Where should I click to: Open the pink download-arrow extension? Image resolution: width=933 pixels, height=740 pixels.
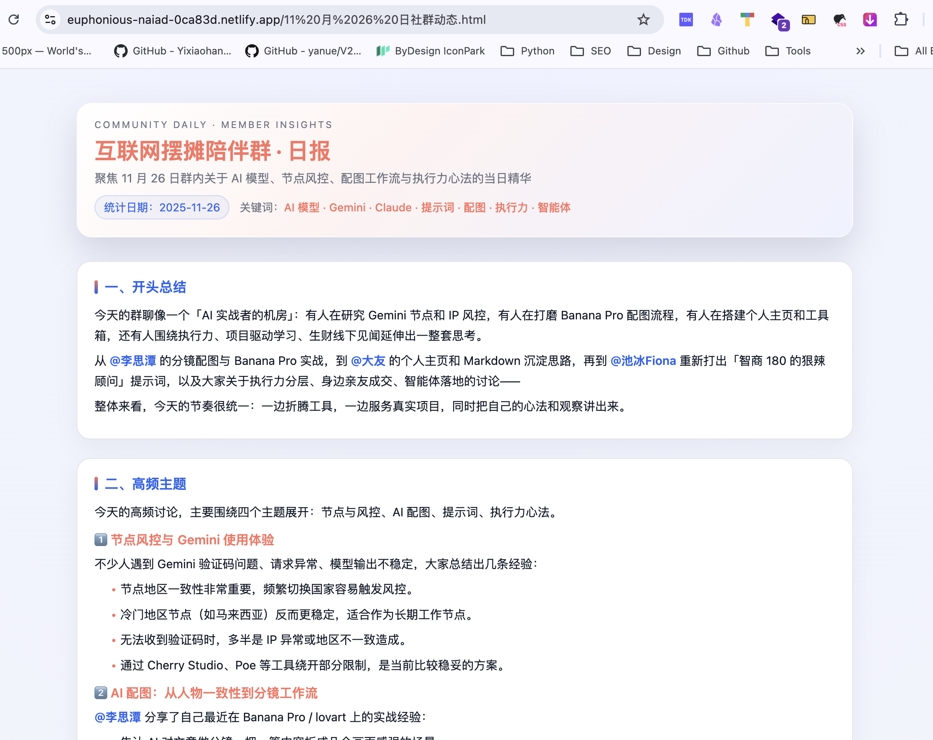click(x=870, y=20)
